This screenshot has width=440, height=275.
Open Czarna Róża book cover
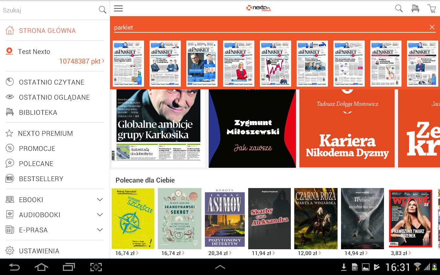tap(316, 218)
